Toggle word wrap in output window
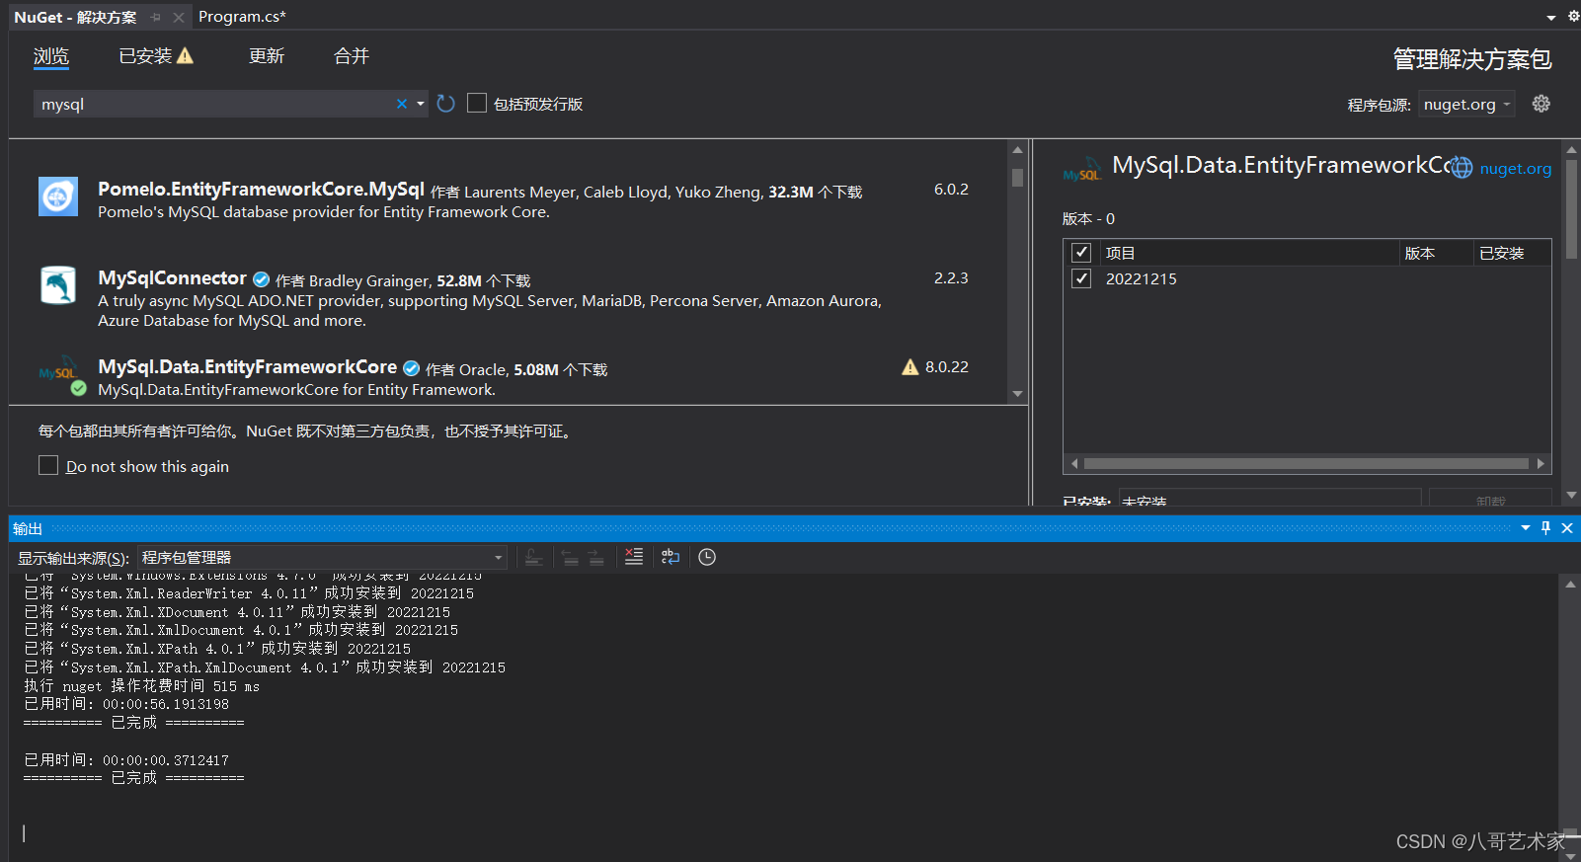This screenshot has height=862, width=1581. (x=671, y=557)
